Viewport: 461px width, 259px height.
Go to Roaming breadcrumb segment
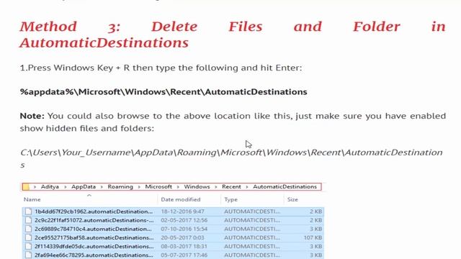point(120,187)
